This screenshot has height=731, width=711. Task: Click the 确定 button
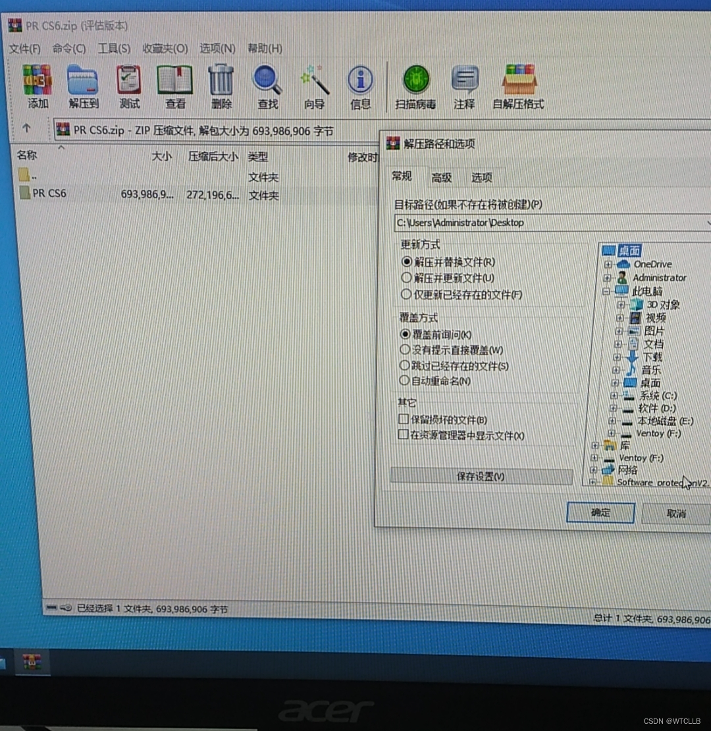click(x=600, y=512)
